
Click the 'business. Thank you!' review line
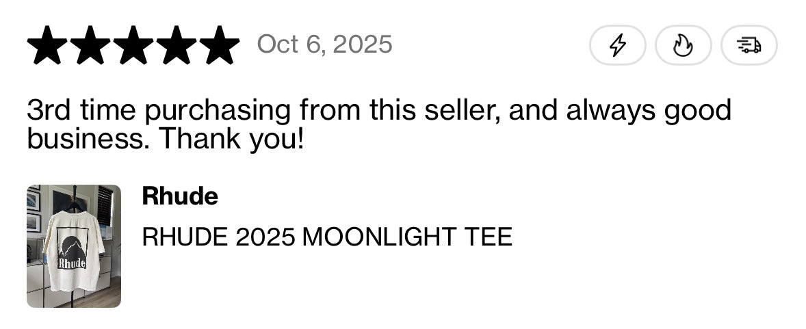pos(164,139)
